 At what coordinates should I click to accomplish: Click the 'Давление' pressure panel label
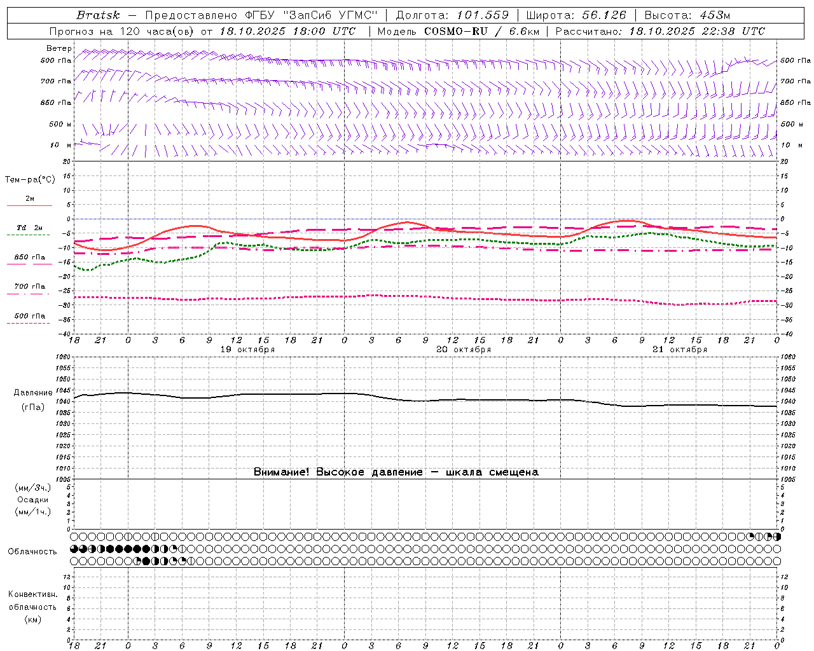coord(33,393)
